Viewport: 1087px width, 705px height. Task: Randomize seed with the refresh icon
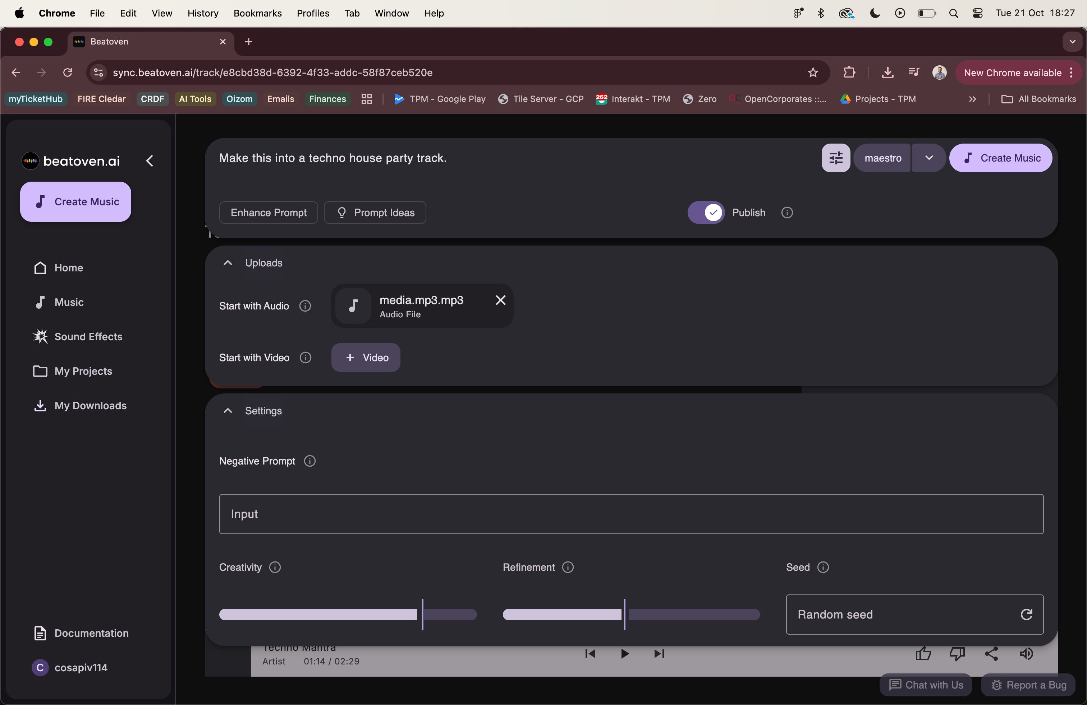[1026, 614]
